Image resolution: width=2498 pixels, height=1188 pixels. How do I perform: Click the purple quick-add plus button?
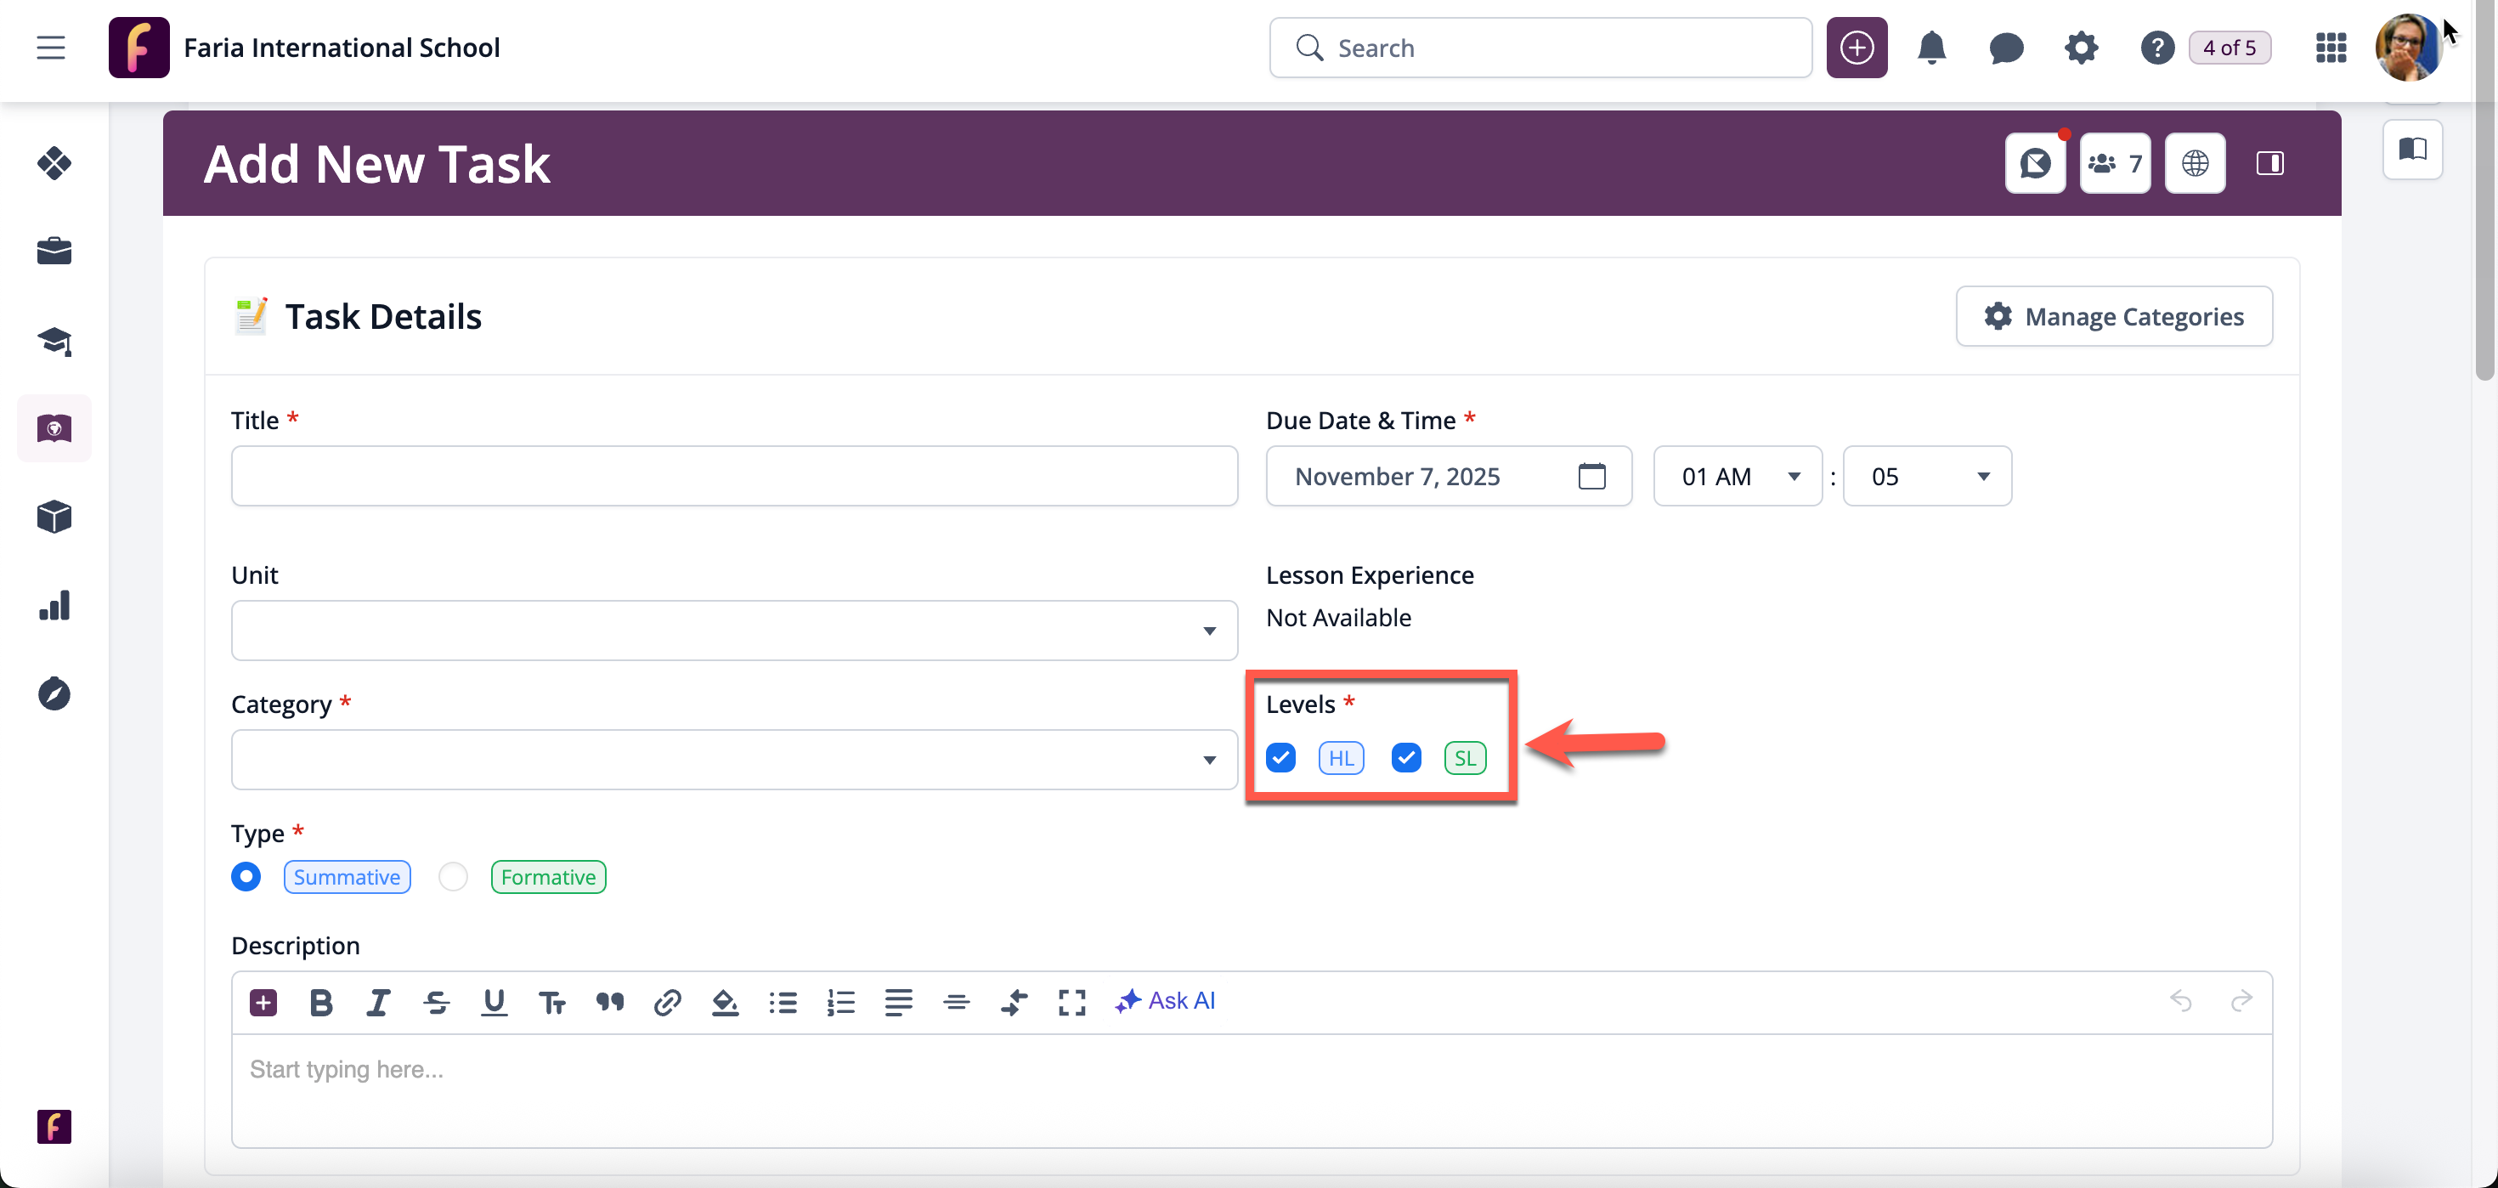pyautogui.click(x=1856, y=48)
